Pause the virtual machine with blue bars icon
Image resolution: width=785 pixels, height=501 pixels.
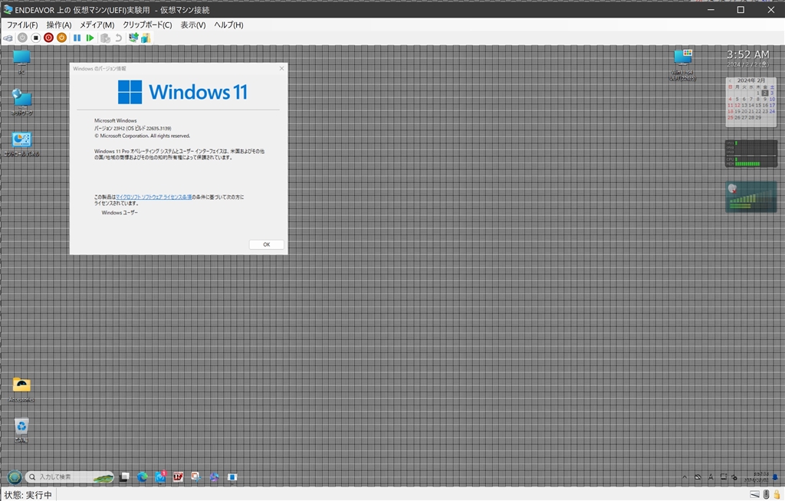click(x=77, y=38)
